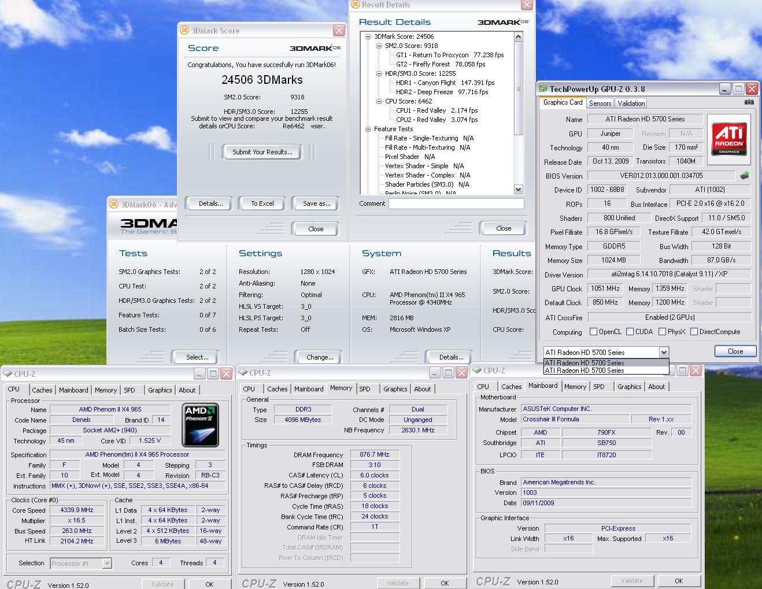
Task: Toggle the DirectCompute checkbox
Action: pyautogui.click(x=694, y=332)
